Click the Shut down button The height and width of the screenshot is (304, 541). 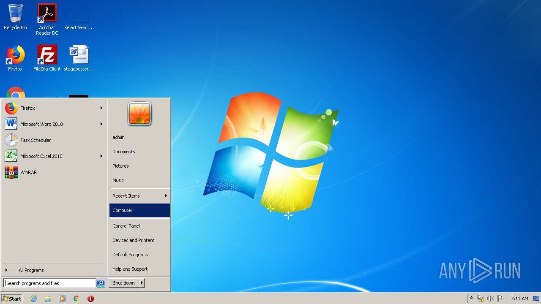[x=124, y=283]
